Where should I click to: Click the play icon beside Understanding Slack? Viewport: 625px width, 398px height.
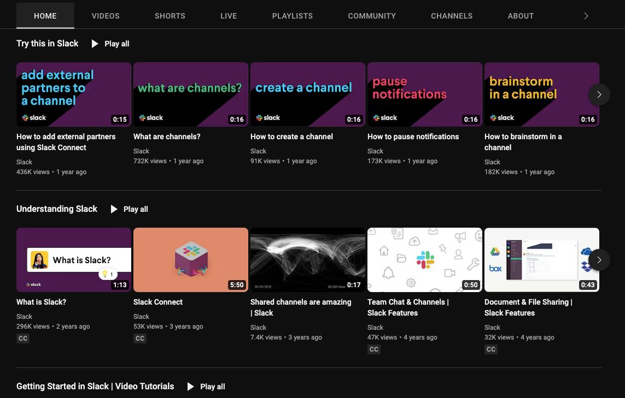(x=114, y=209)
